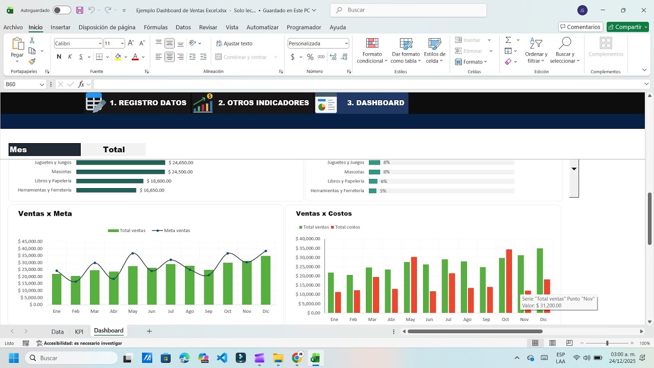The height and width of the screenshot is (368, 654).
Task: Click the Comentarios button
Action: [580, 27]
